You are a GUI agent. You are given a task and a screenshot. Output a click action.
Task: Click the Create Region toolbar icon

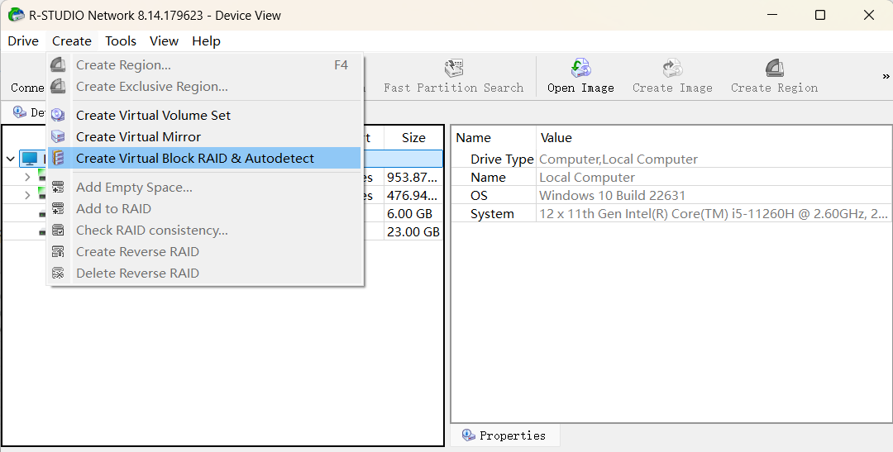(774, 69)
